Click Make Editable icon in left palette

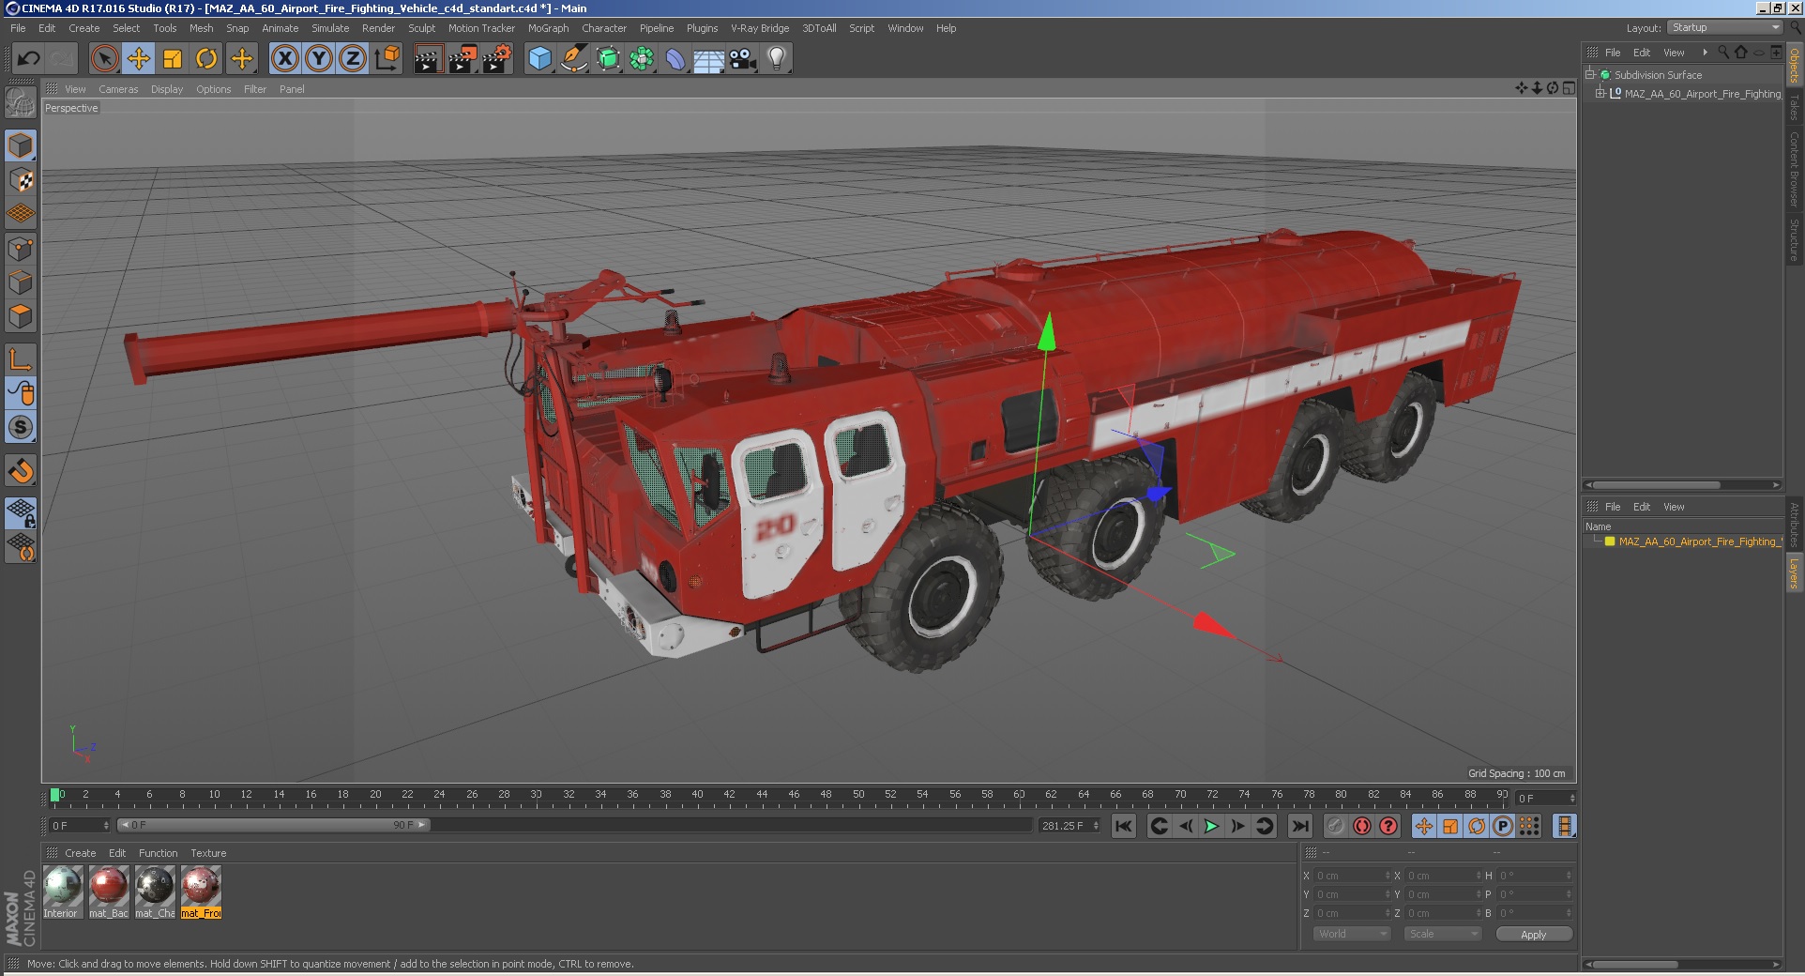click(x=21, y=102)
